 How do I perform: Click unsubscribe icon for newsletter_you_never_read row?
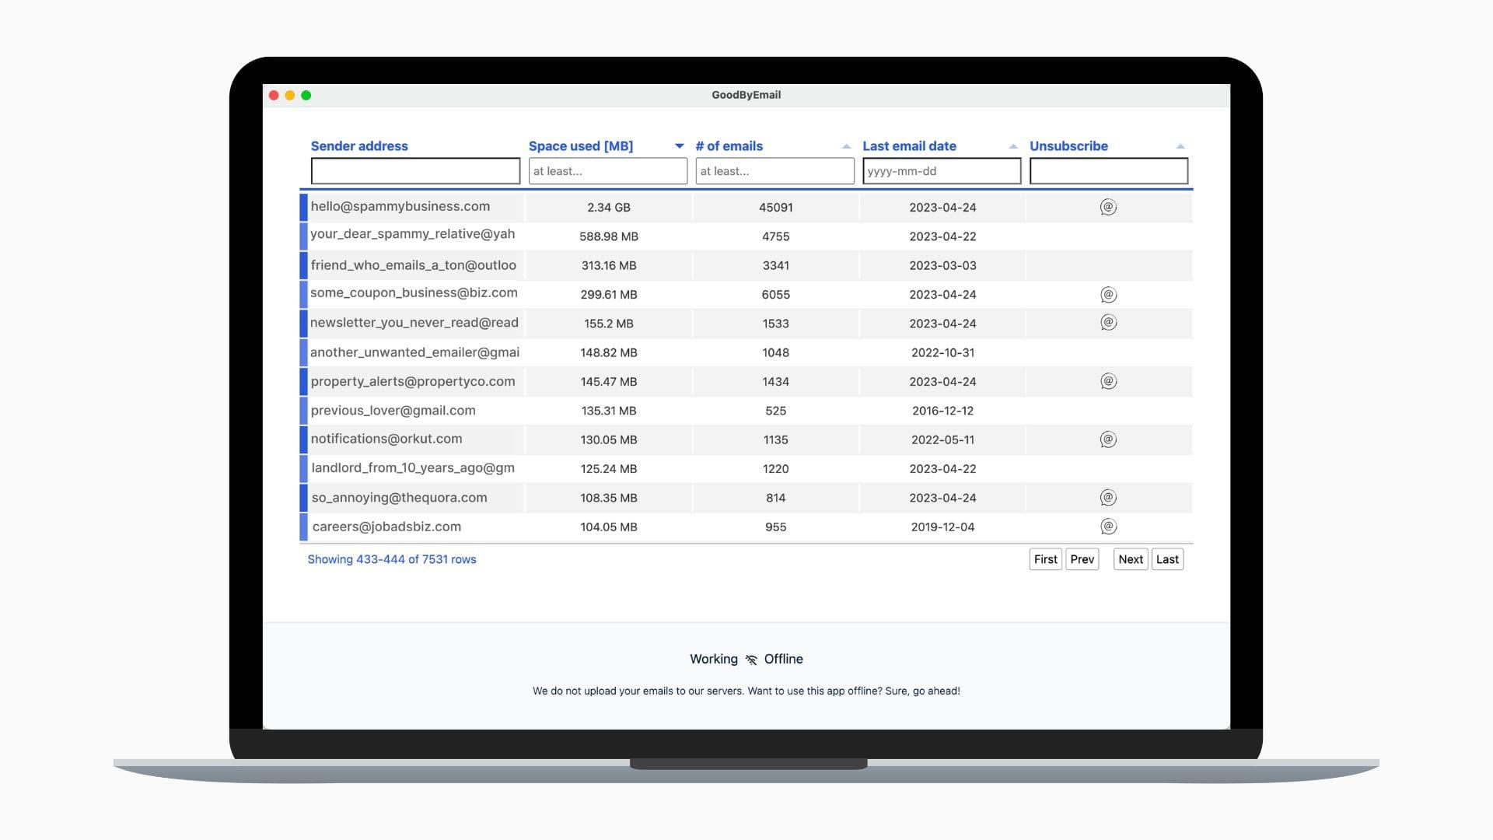1108,323
